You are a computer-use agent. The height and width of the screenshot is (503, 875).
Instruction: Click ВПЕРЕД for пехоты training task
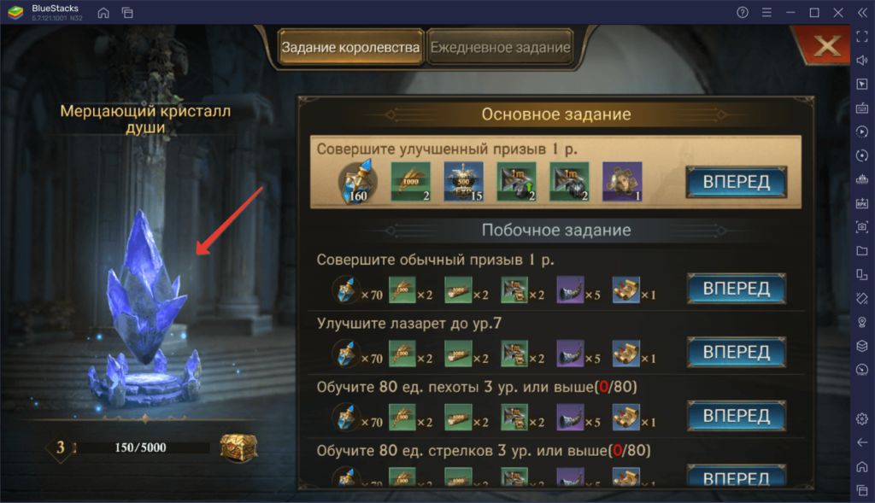[736, 415]
